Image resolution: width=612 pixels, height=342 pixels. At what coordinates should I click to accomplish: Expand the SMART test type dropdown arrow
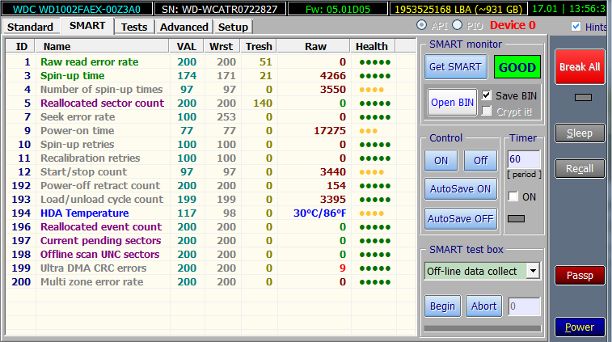(533, 271)
